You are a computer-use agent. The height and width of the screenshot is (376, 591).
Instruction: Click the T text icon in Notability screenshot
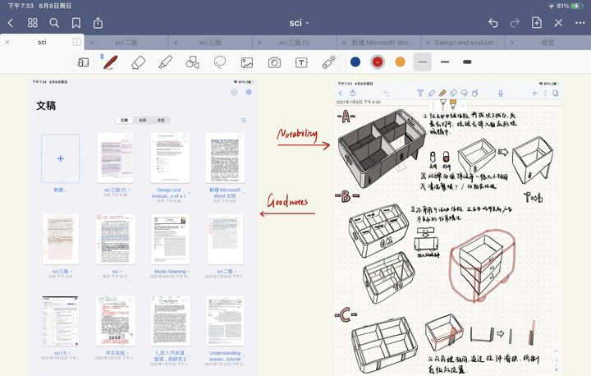420,93
